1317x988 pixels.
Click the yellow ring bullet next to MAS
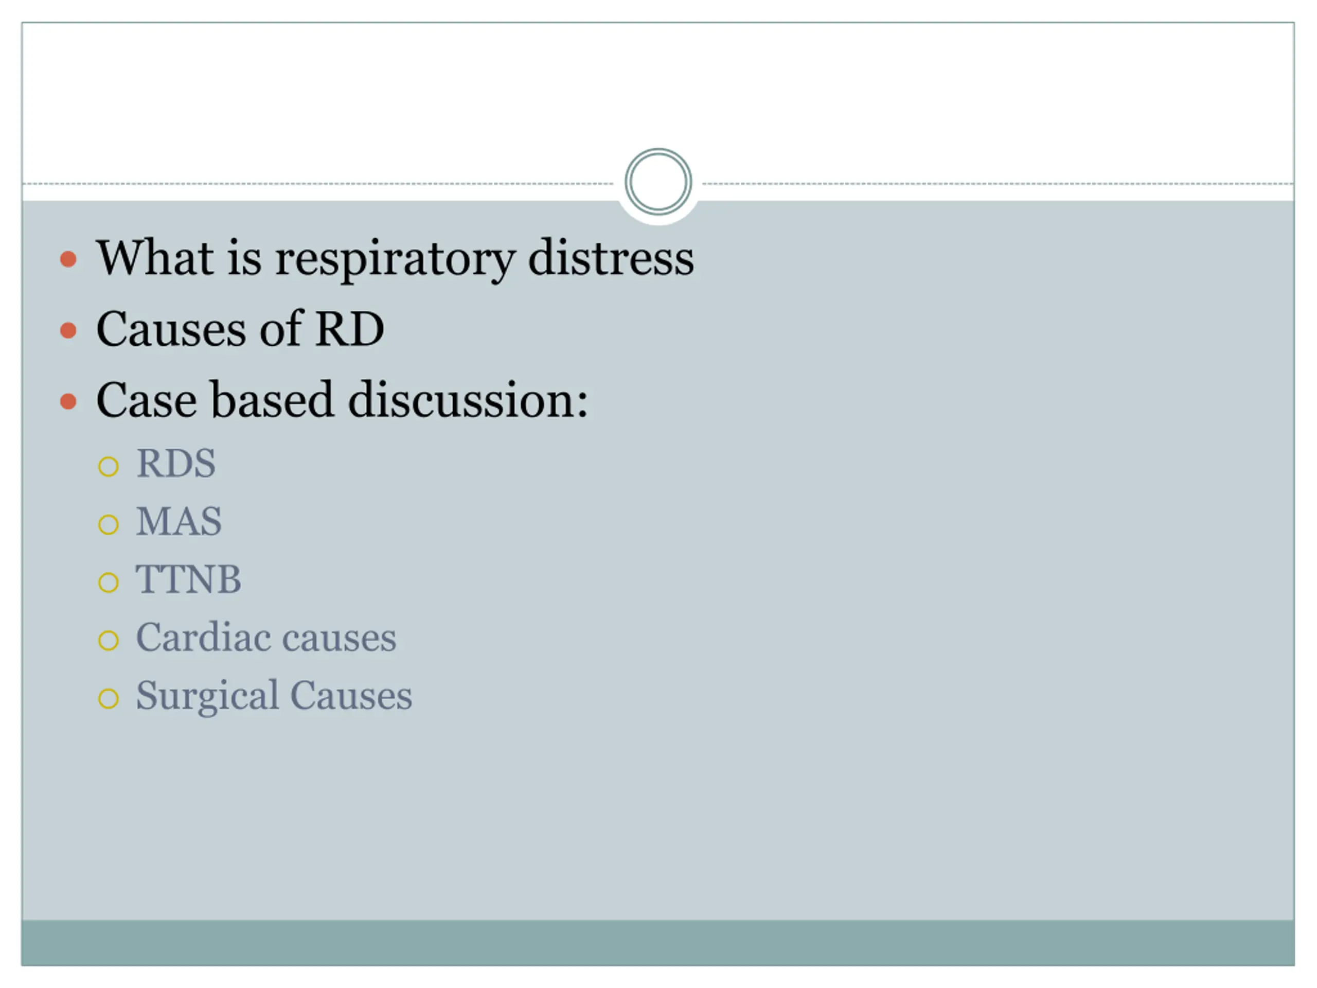(x=109, y=525)
